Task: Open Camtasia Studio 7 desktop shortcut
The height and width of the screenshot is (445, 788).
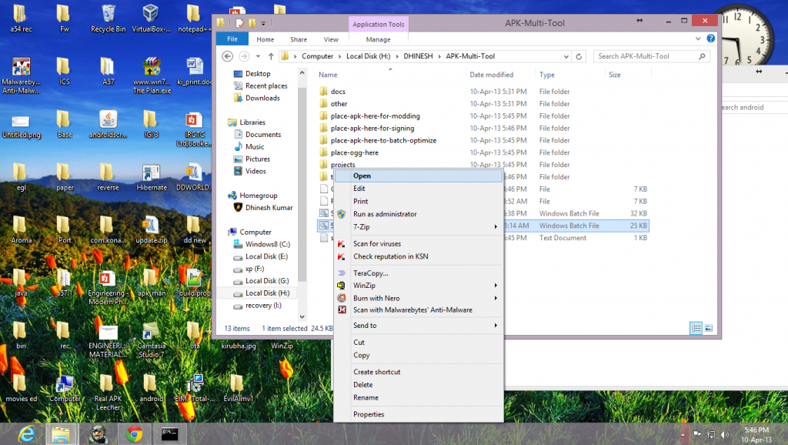Action: coord(151,341)
